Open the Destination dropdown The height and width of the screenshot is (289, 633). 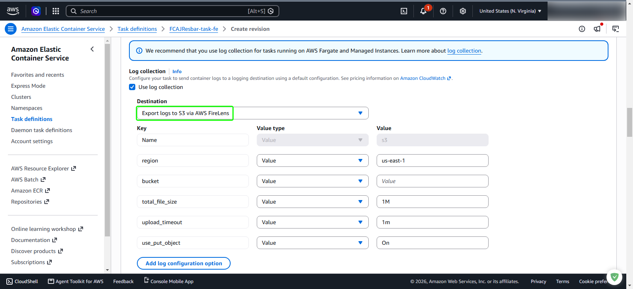pos(253,113)
